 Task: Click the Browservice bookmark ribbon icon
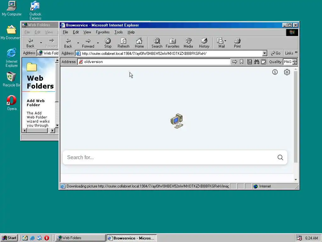coord(241,62)
